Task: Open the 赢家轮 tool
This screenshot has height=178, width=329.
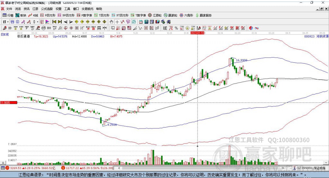Action: [x=170, y=15]
